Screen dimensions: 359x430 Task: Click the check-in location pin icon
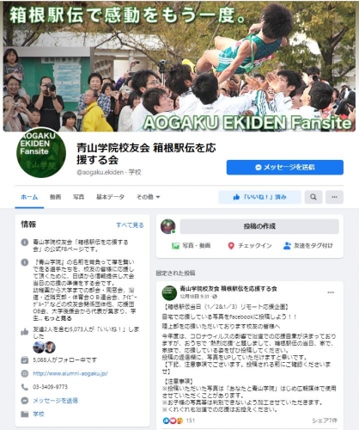point(231,246)
